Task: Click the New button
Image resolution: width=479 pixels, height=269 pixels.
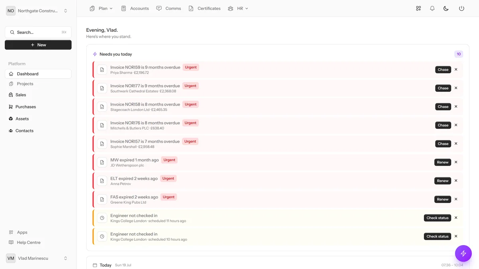Action: click(x=38, y=45)
